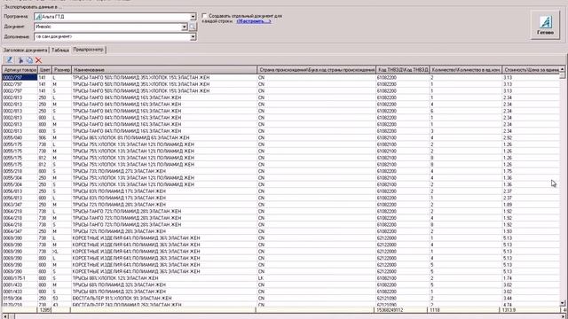Select article cell 0095/040
568x319 pixels.
pos(20,137)
